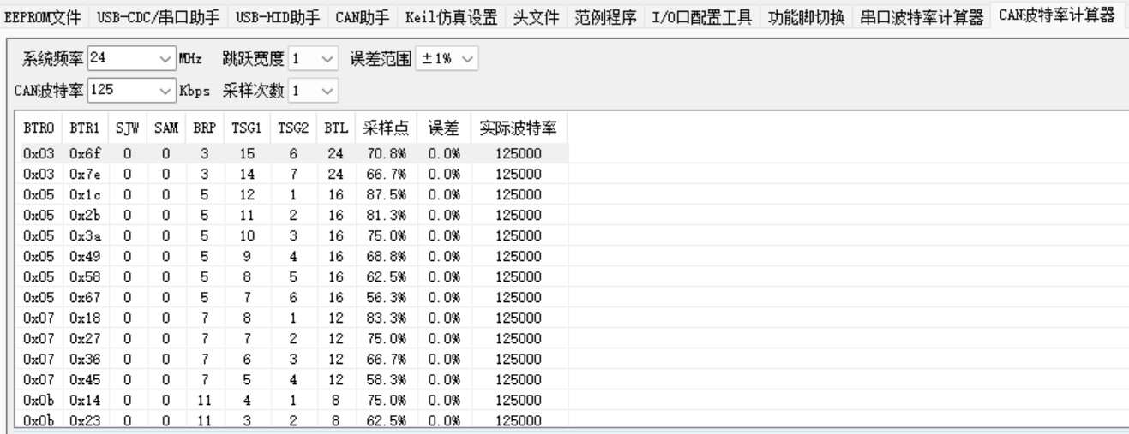Select the row with BTR1 0x27
1129x434 pixels.
point(292,338)
